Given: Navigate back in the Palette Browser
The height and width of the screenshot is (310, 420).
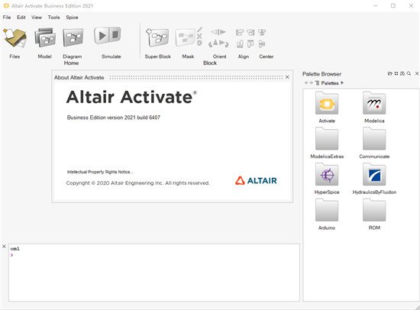Looking at the screenshot, I should point(306,82).
